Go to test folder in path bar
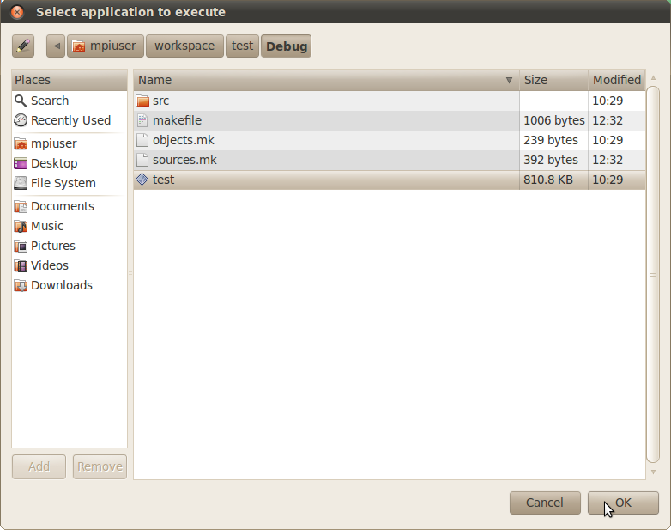Screen dimensions: 671x530 242,46
